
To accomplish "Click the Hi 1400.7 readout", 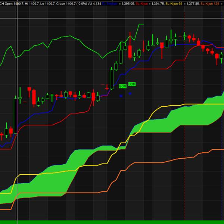I will coord(32,4).
